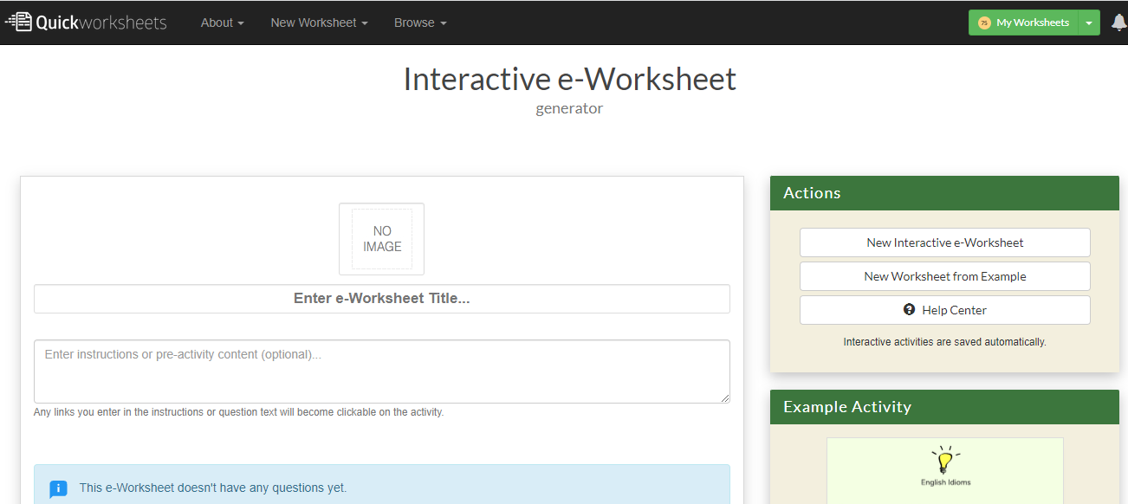Click the English Idioms example thumbnail

pos(944,472)
